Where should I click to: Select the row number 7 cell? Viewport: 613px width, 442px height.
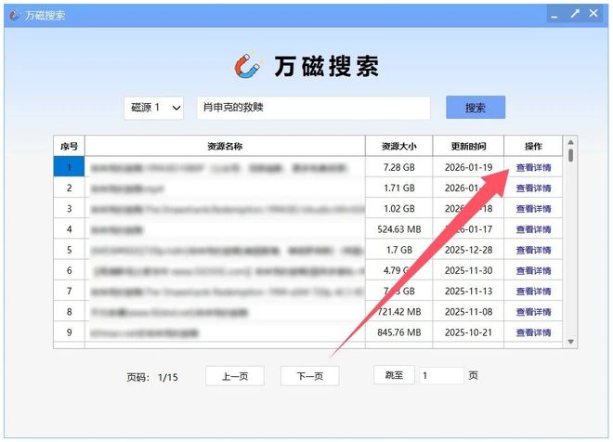point(70,292)
